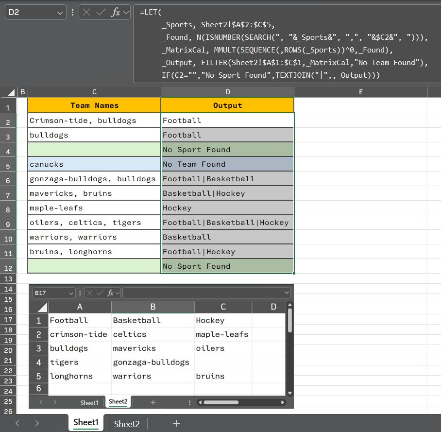Viewport: 441px width, 432px height.
Task: Add a new sheet with the inset plus button
Action: tap(153, 402)
